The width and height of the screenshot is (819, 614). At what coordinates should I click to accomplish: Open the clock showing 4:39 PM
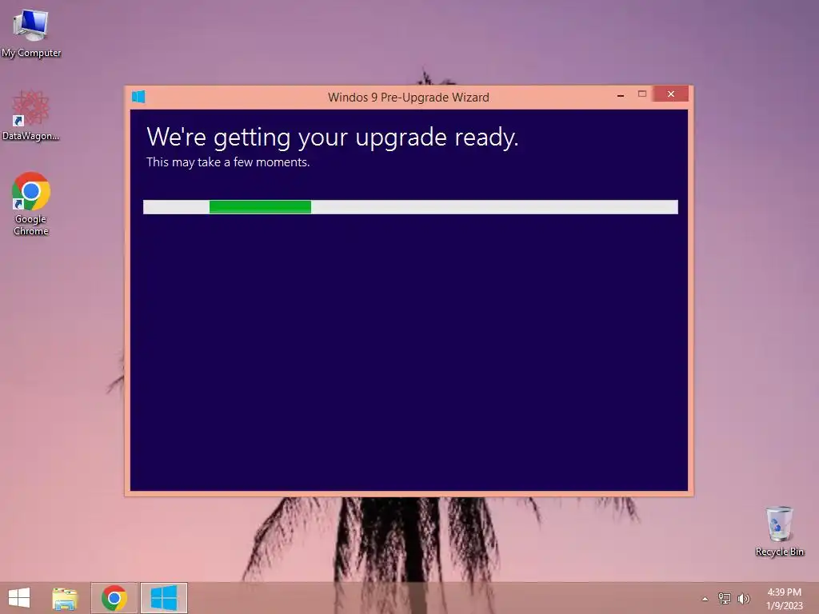pos(784,599)
